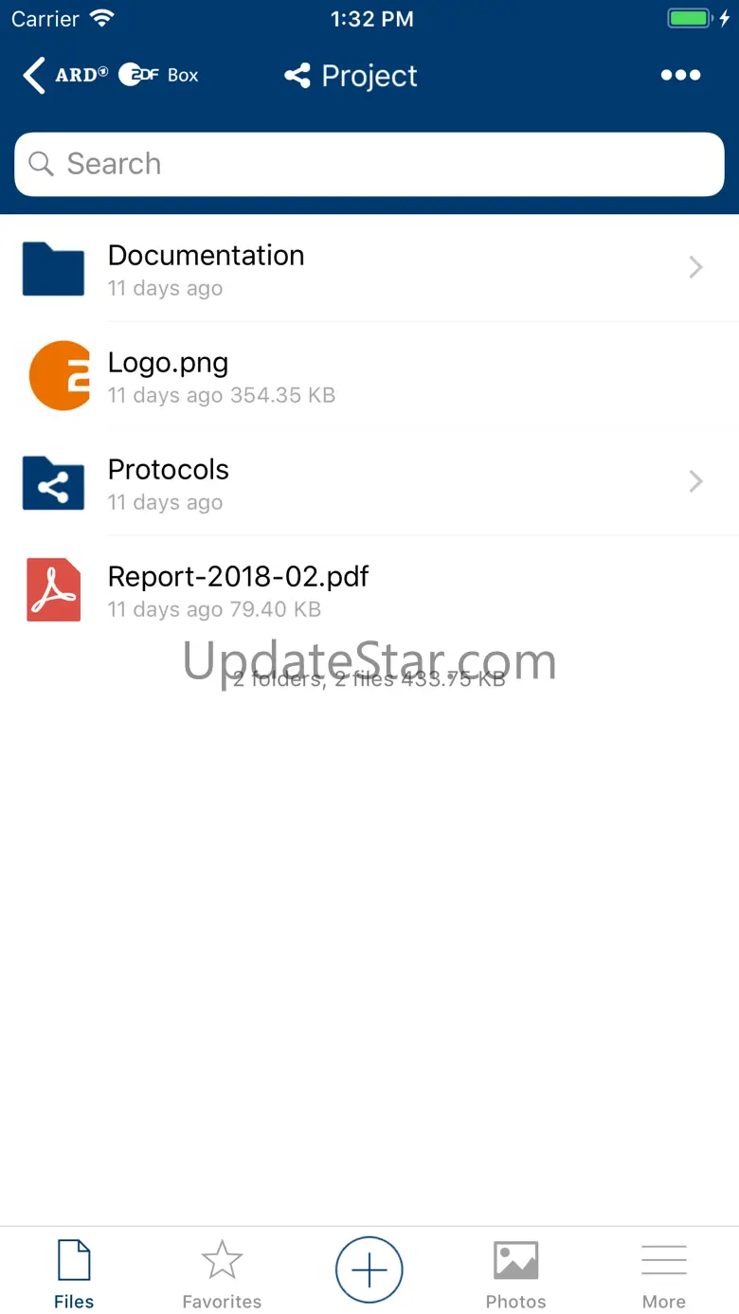Viewport: 739px width, 1314px height.
Task: Tap the ZDF logo in header
Action: [x=138, y=75]
